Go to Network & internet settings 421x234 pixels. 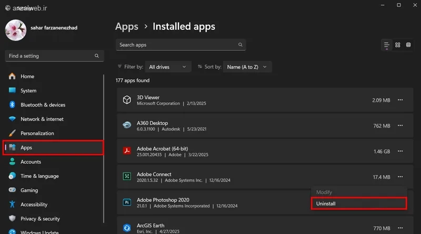point(42,119)
